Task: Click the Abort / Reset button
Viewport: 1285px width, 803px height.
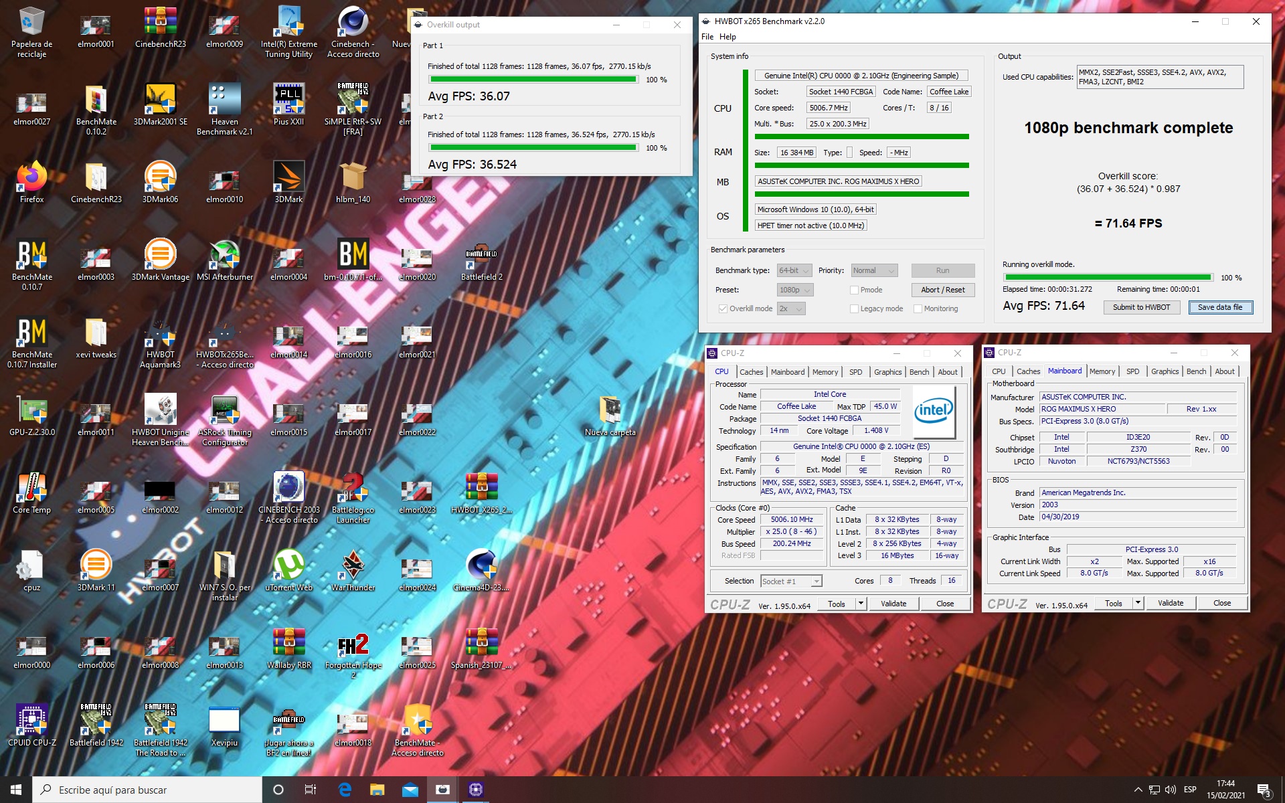Action: (x=942, y=290)
